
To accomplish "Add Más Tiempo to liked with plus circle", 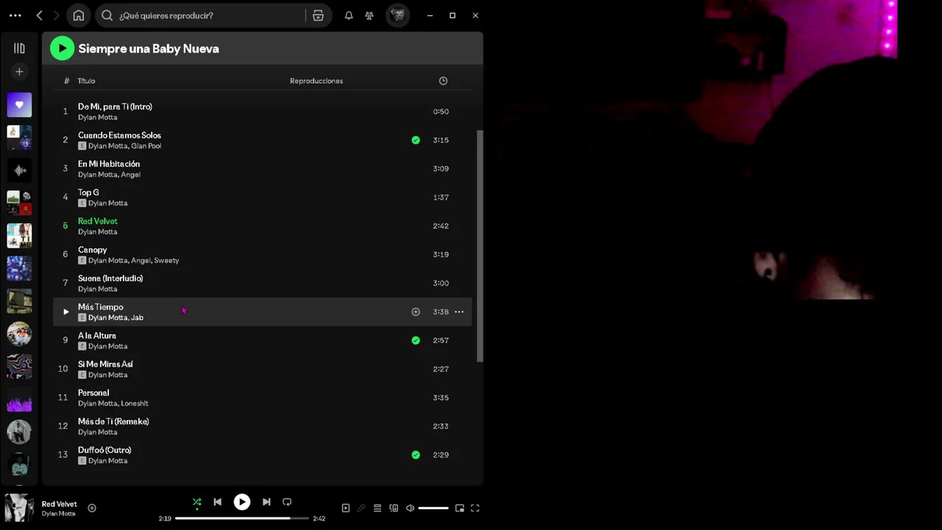I will pyautogui.click(x=416, y=312).
